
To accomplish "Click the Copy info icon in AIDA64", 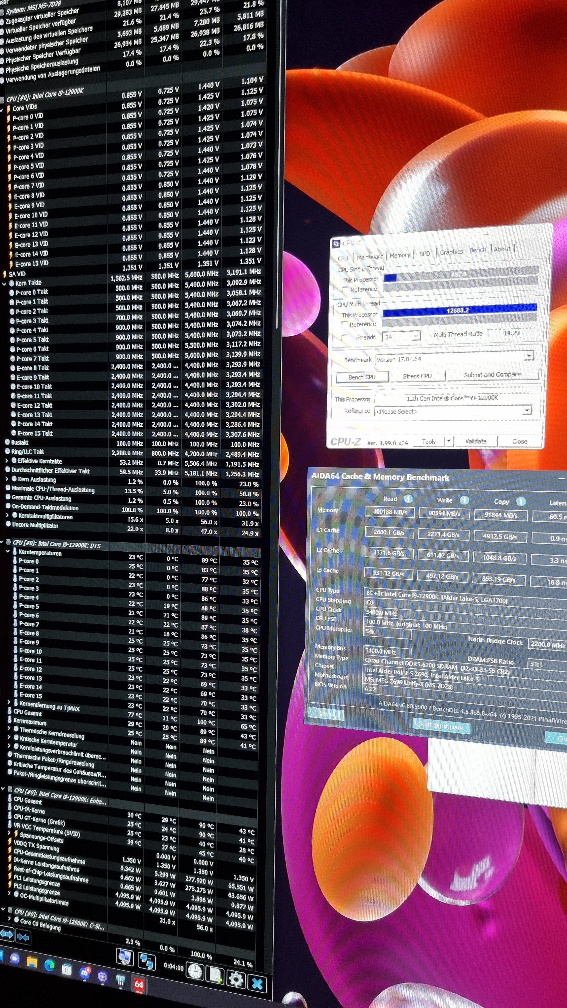I will click(521, 502).
